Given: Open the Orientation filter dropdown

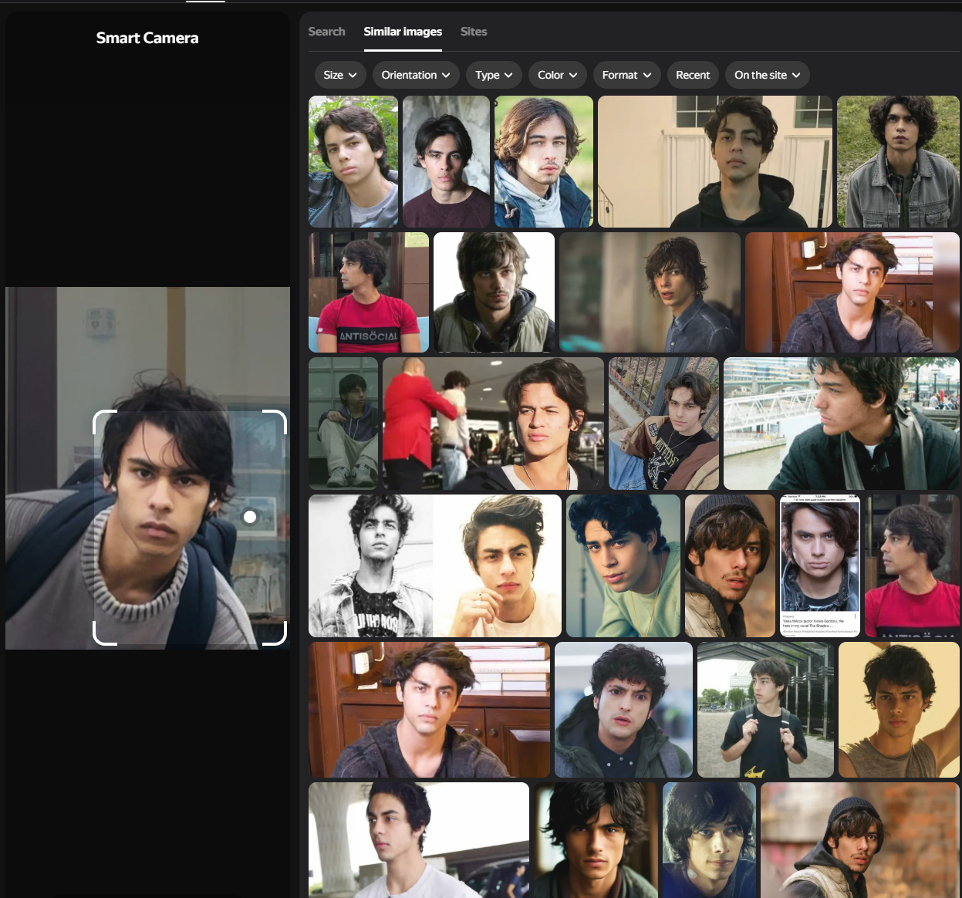Looking at the screenshot, I should click(417, 75).
